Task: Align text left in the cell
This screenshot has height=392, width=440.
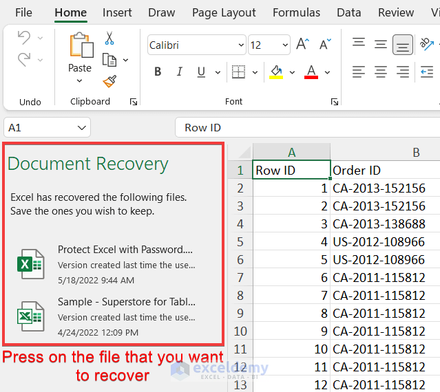Action: click(359, 72)
